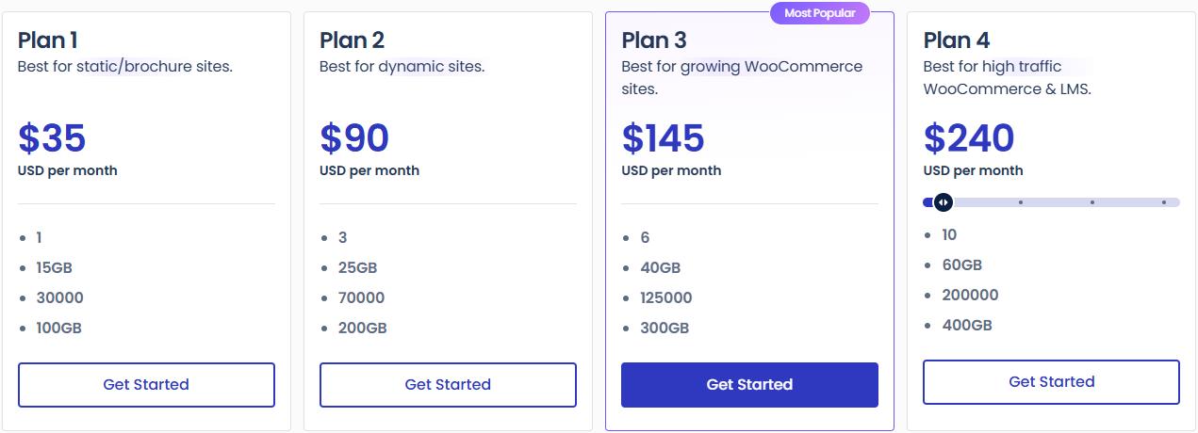Click the growing WooCommerce sites description

point(742,77)
